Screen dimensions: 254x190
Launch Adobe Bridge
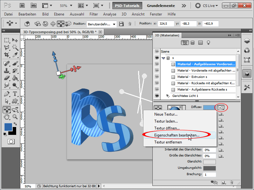[22, 6]
